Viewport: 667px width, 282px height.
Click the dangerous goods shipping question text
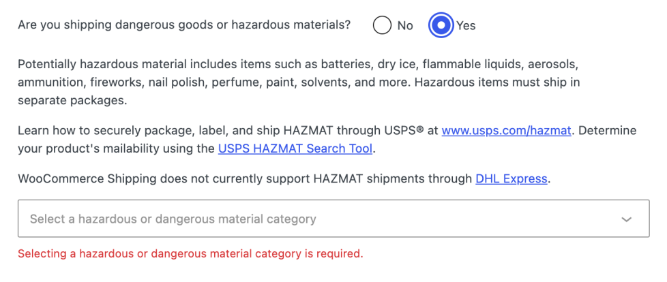pyautogui.click(x=184, y=25)
